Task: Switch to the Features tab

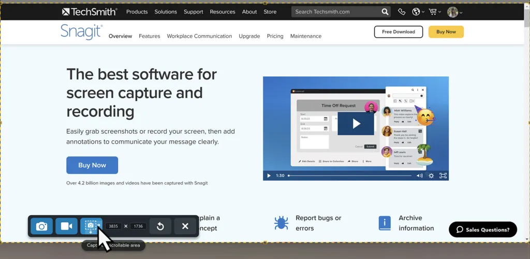Action: pyautogui.click(x=150, y=36)
